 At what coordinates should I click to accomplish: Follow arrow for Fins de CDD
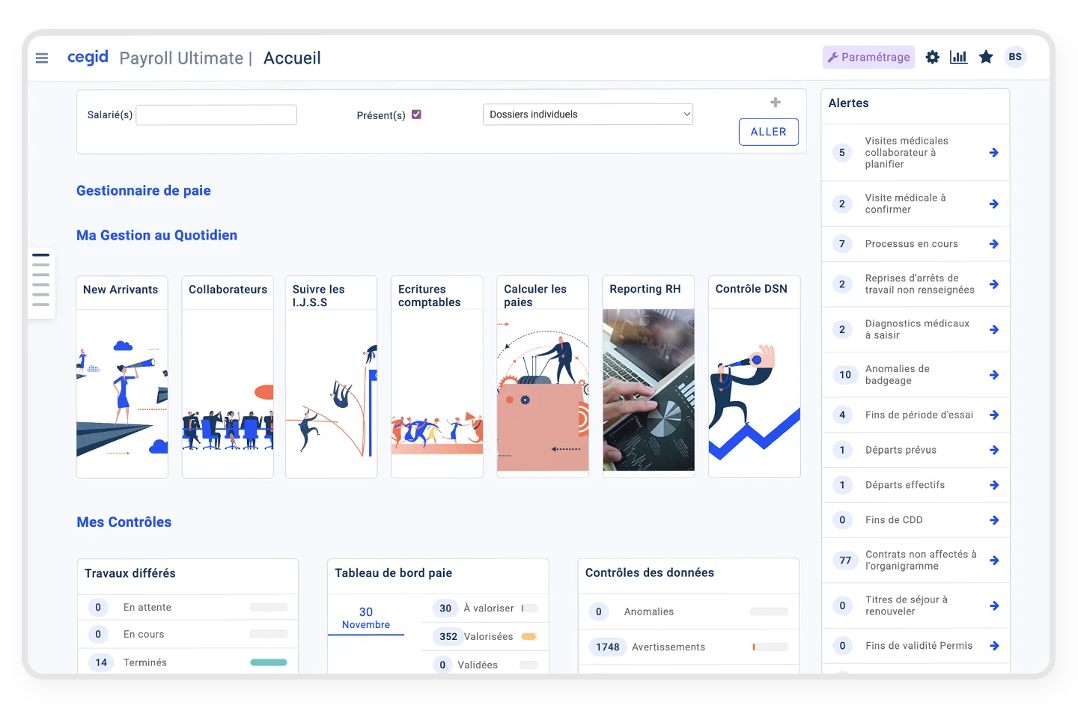[x=993, y=520]
